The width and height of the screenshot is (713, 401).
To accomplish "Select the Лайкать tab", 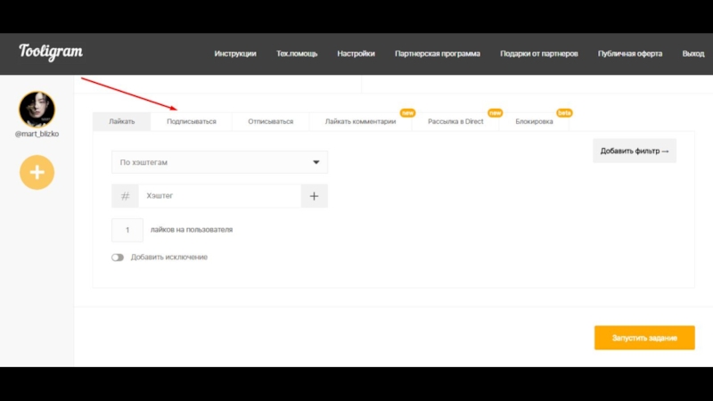I will point(122,121).
